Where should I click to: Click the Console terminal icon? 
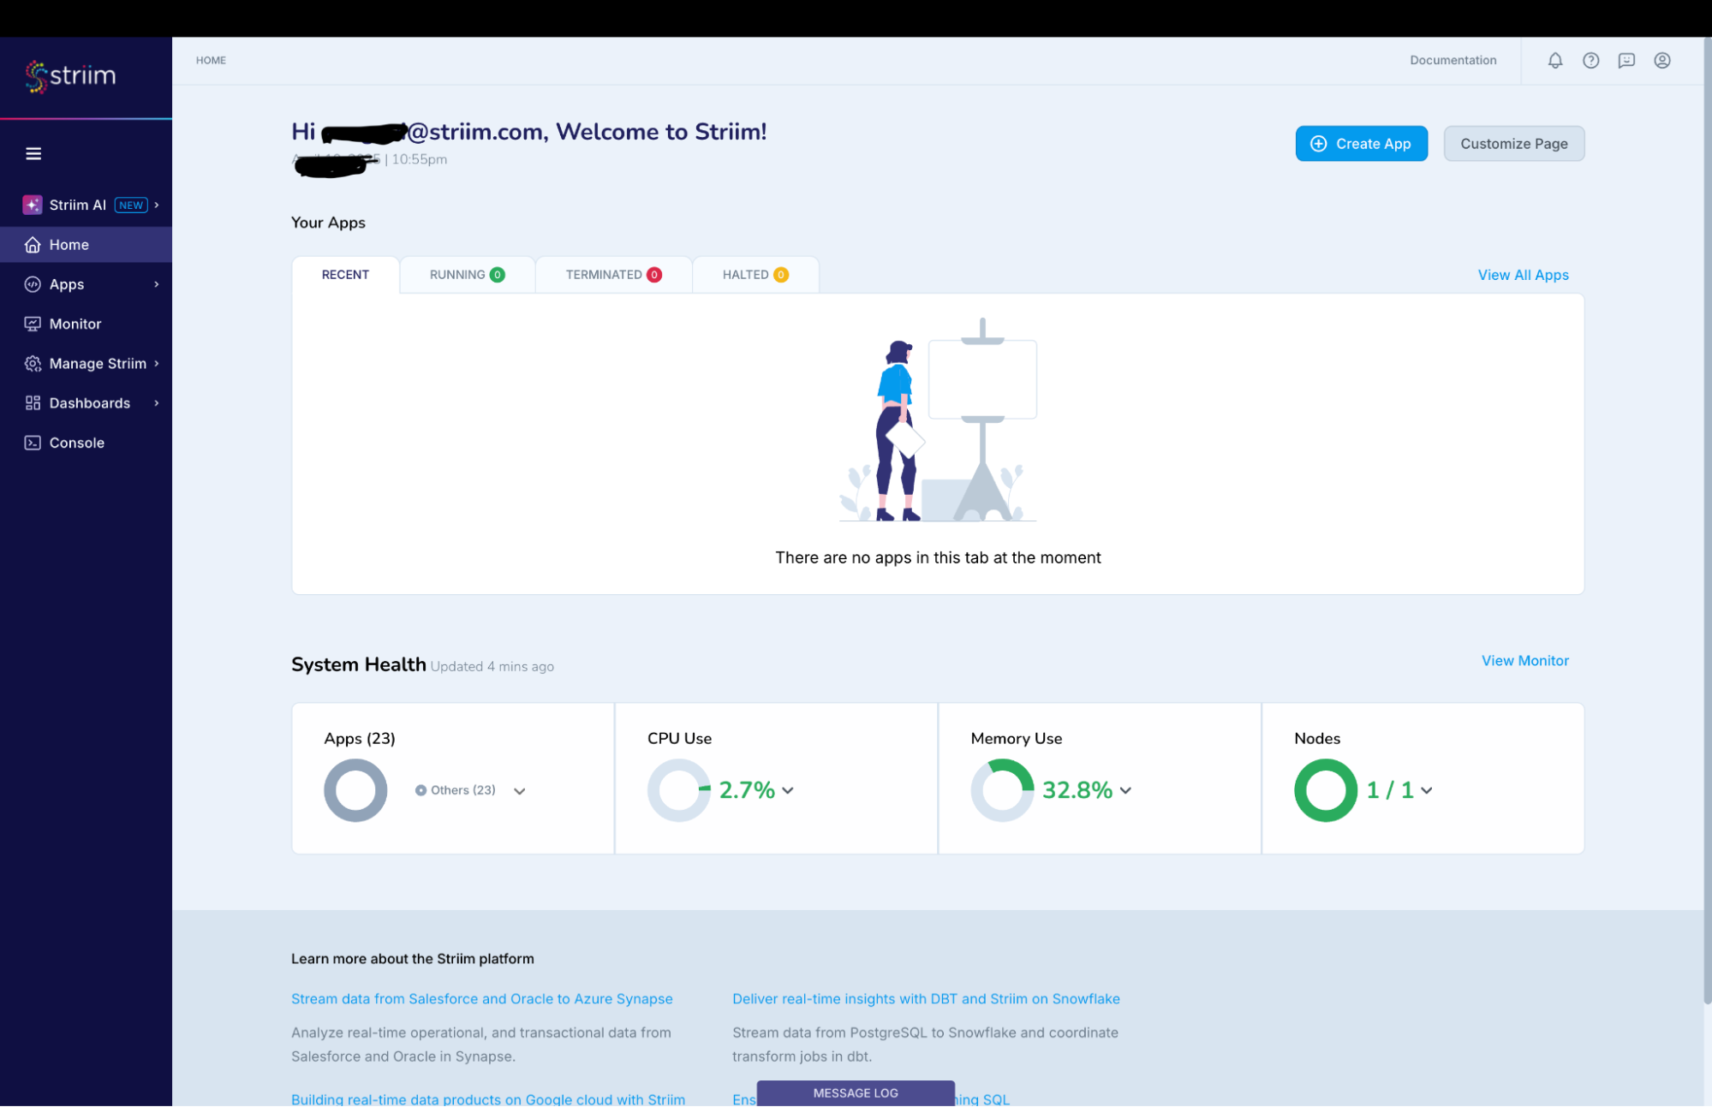[33, 443]
